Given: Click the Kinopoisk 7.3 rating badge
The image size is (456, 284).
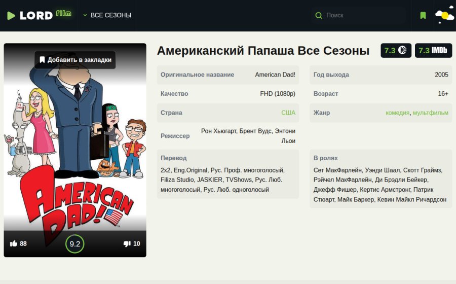Looking at the screenshot, I should pyautogui.click(x=396, y=50).
